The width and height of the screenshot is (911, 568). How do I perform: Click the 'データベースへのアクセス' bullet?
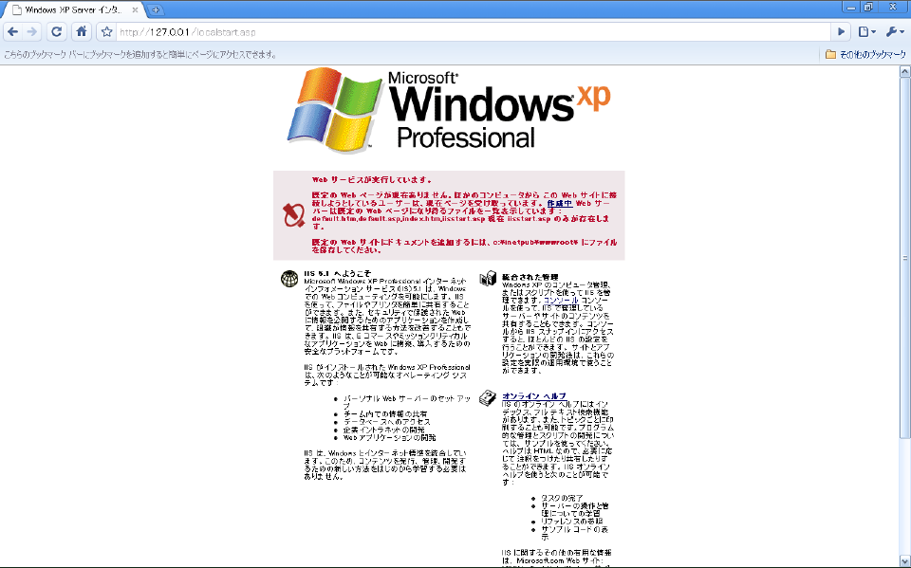click(387, 422)
